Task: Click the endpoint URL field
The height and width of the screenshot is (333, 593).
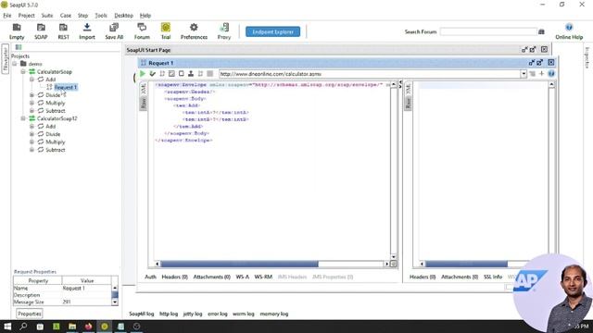Action: click(370, 74)
